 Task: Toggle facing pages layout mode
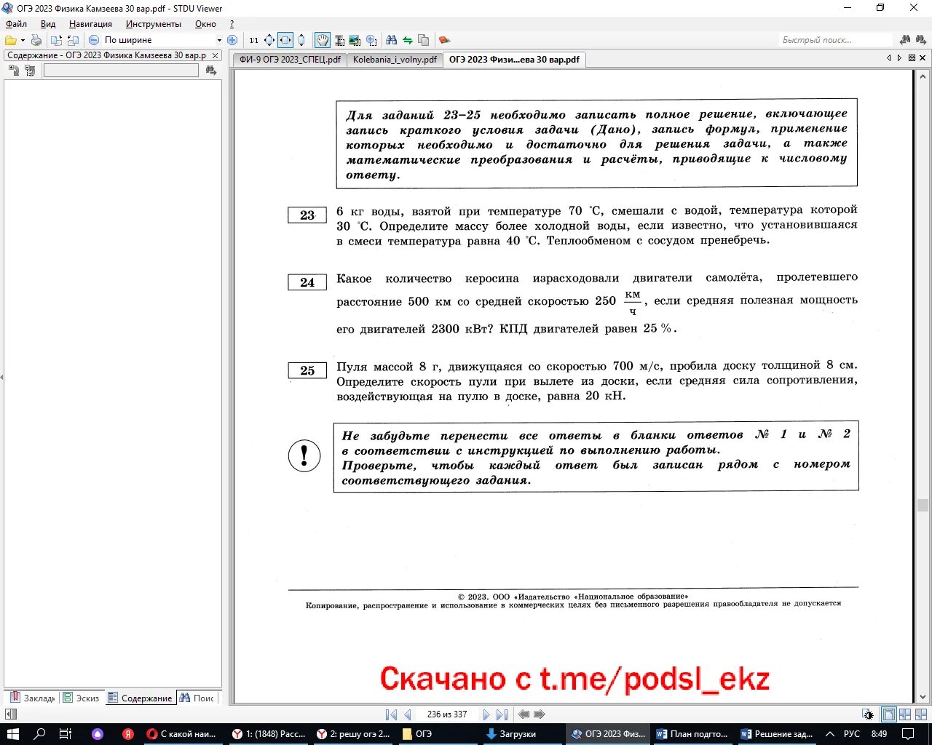(905, 714)
